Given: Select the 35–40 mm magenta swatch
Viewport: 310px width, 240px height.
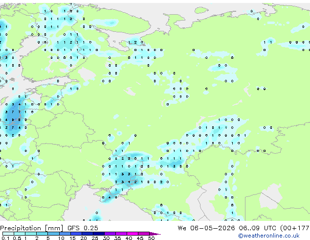Looking at the screenshot, I should 121,234.
